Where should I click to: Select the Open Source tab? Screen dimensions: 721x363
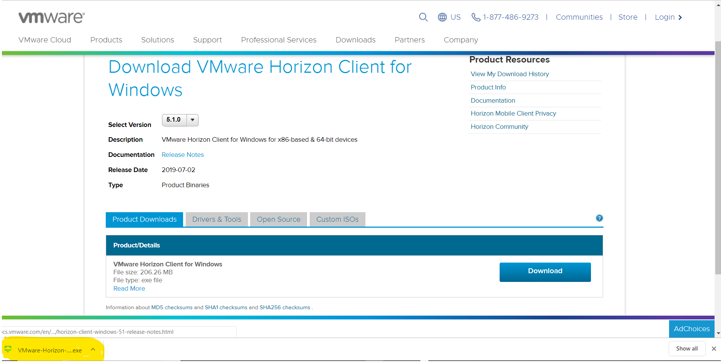(x=278, y=219)
